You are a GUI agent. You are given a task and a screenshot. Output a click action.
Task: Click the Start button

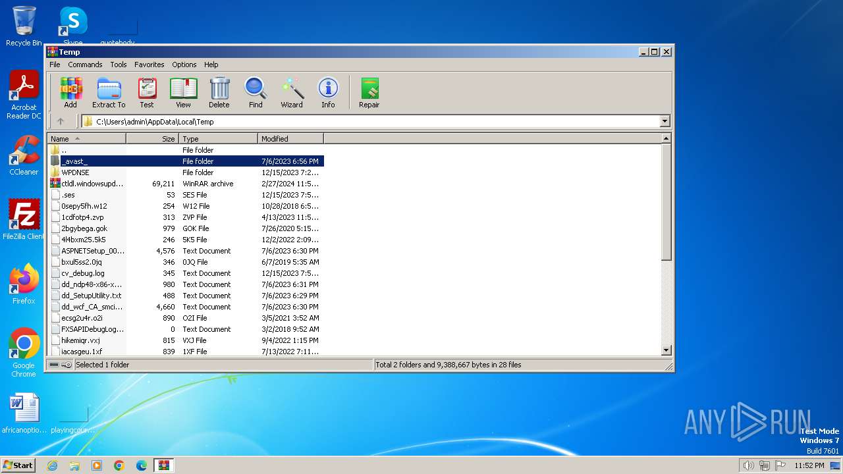pyautogui.click(x=18, y=465)
